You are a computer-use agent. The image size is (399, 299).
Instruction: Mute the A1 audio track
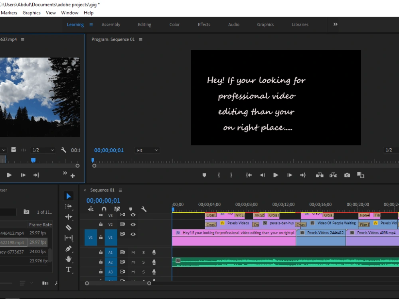133,252
